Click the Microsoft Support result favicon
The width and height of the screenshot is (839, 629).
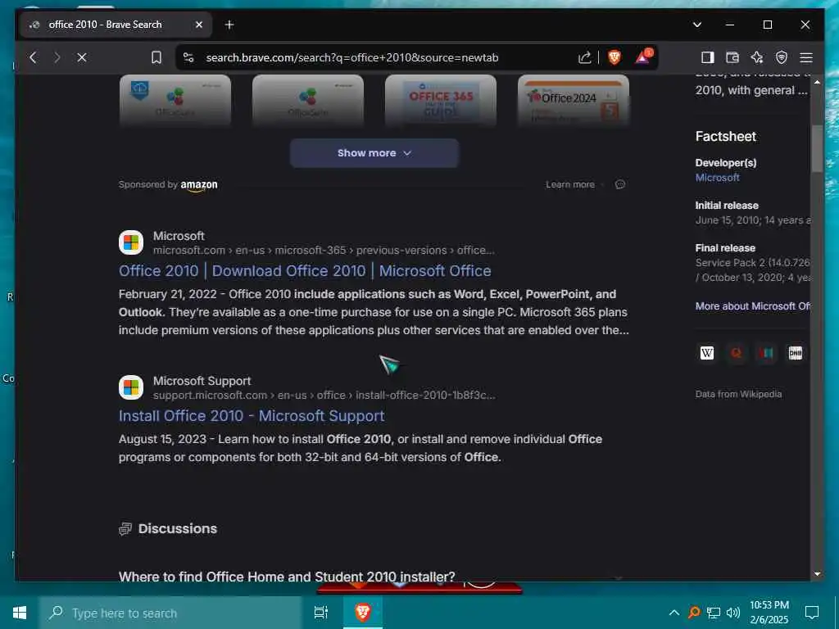131,387
